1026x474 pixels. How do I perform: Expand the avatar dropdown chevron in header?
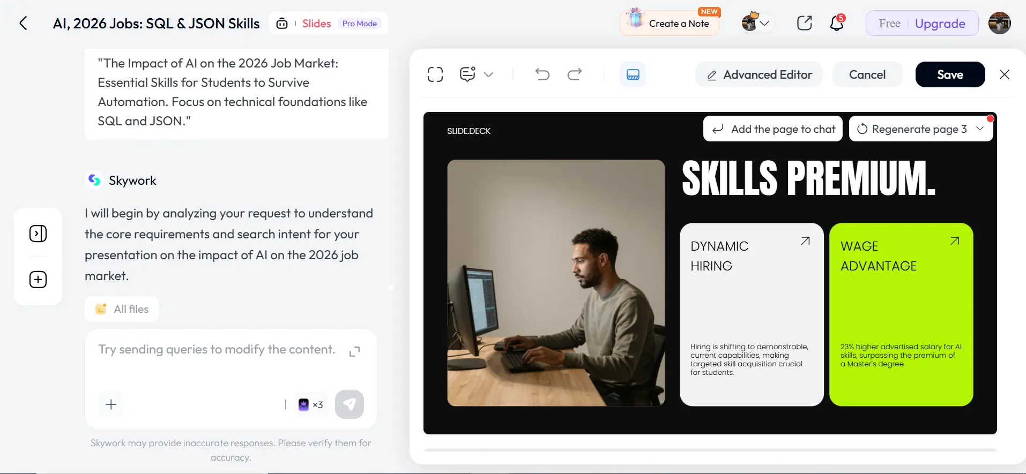(x=765, y=24)
